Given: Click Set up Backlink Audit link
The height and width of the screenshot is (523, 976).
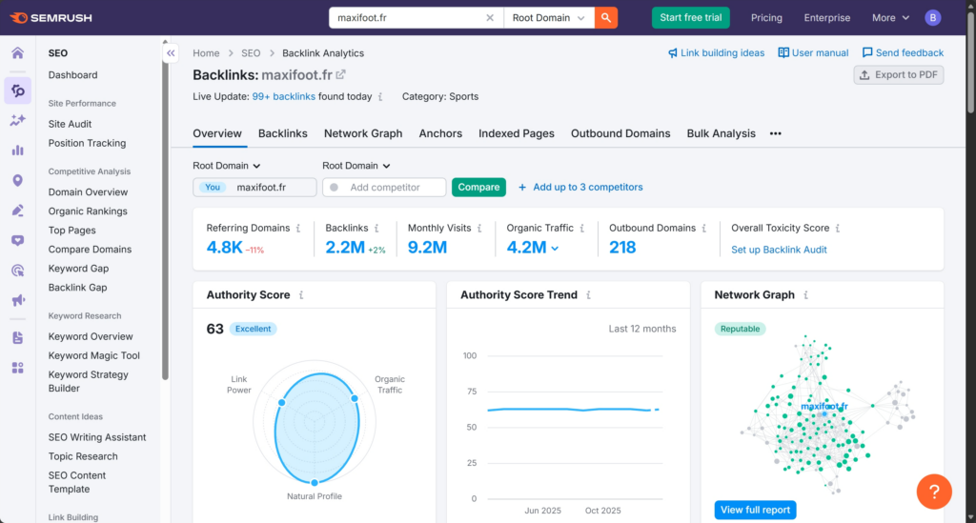Looking at the screenshot, I should [x=779, y=250].
